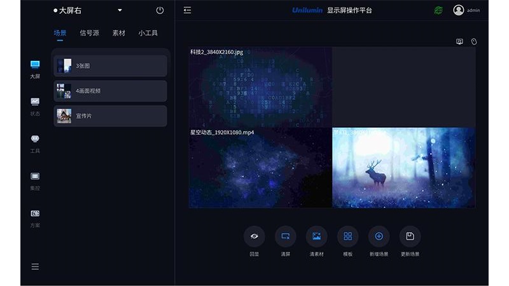This screenshot has width=509, height=286.
Task: Click the 更新场景 save scene icon
Action: [x=410, y=236]
